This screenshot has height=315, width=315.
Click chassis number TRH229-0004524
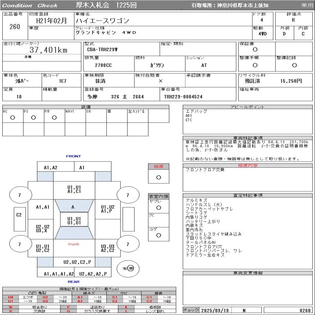pyautogui.click(x=183, y=96)
